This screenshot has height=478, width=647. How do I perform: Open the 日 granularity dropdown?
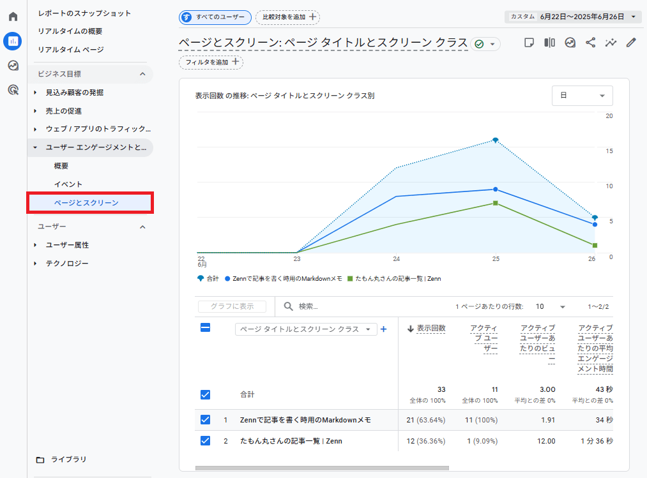(x=582, y=96)
